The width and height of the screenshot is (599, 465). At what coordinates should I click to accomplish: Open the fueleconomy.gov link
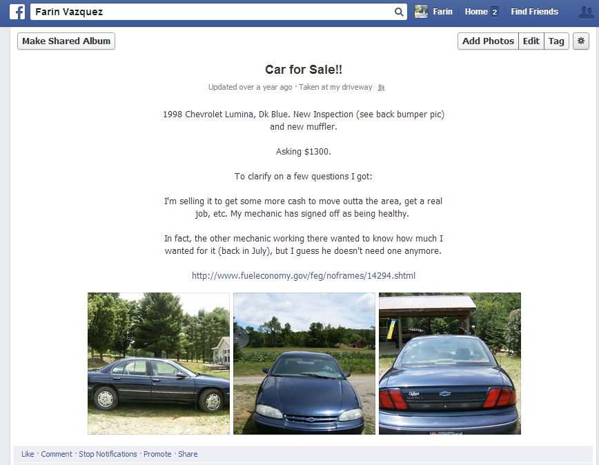tap(304, 276)
